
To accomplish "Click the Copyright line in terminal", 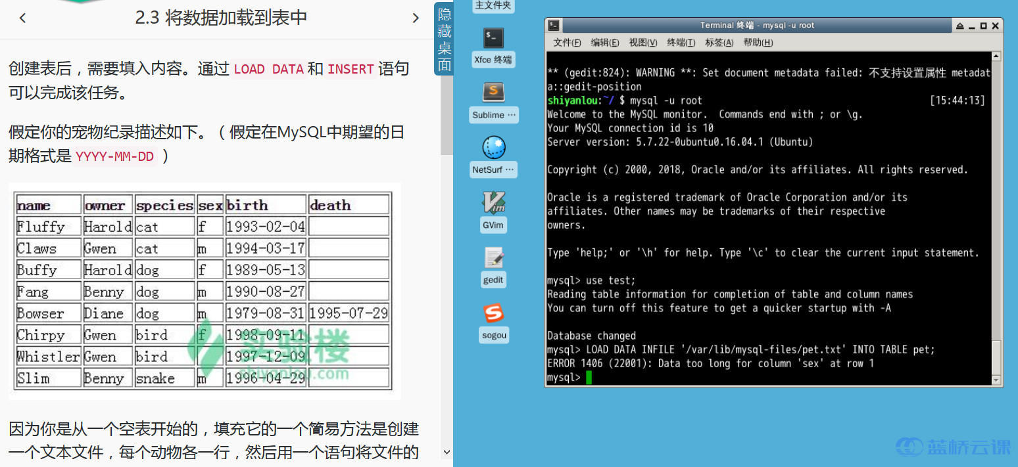I will click(758, 169).
